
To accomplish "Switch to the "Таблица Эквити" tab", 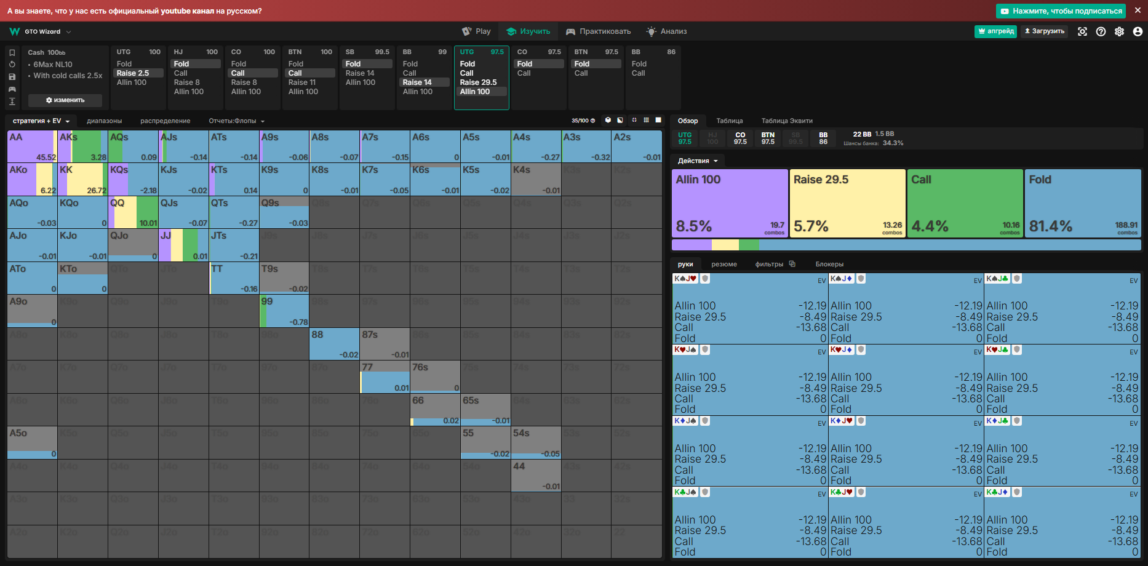I will (x=787, y=121).
